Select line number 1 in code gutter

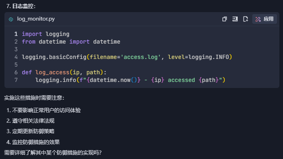(x=16, y=34)
